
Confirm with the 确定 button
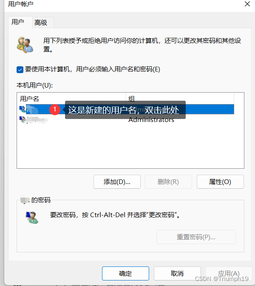pyautogui.click(x=125, y=273)
